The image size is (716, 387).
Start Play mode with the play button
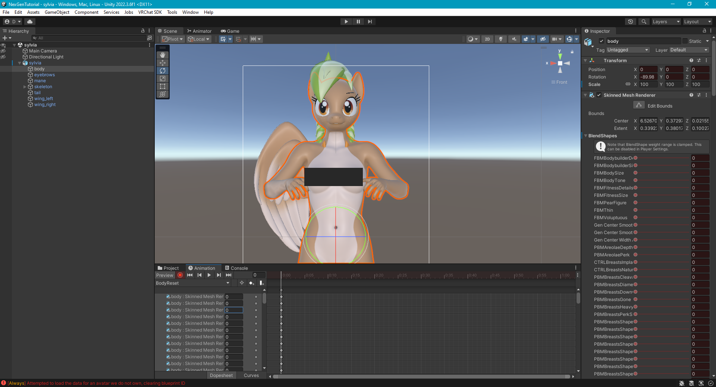coord(346,22)
